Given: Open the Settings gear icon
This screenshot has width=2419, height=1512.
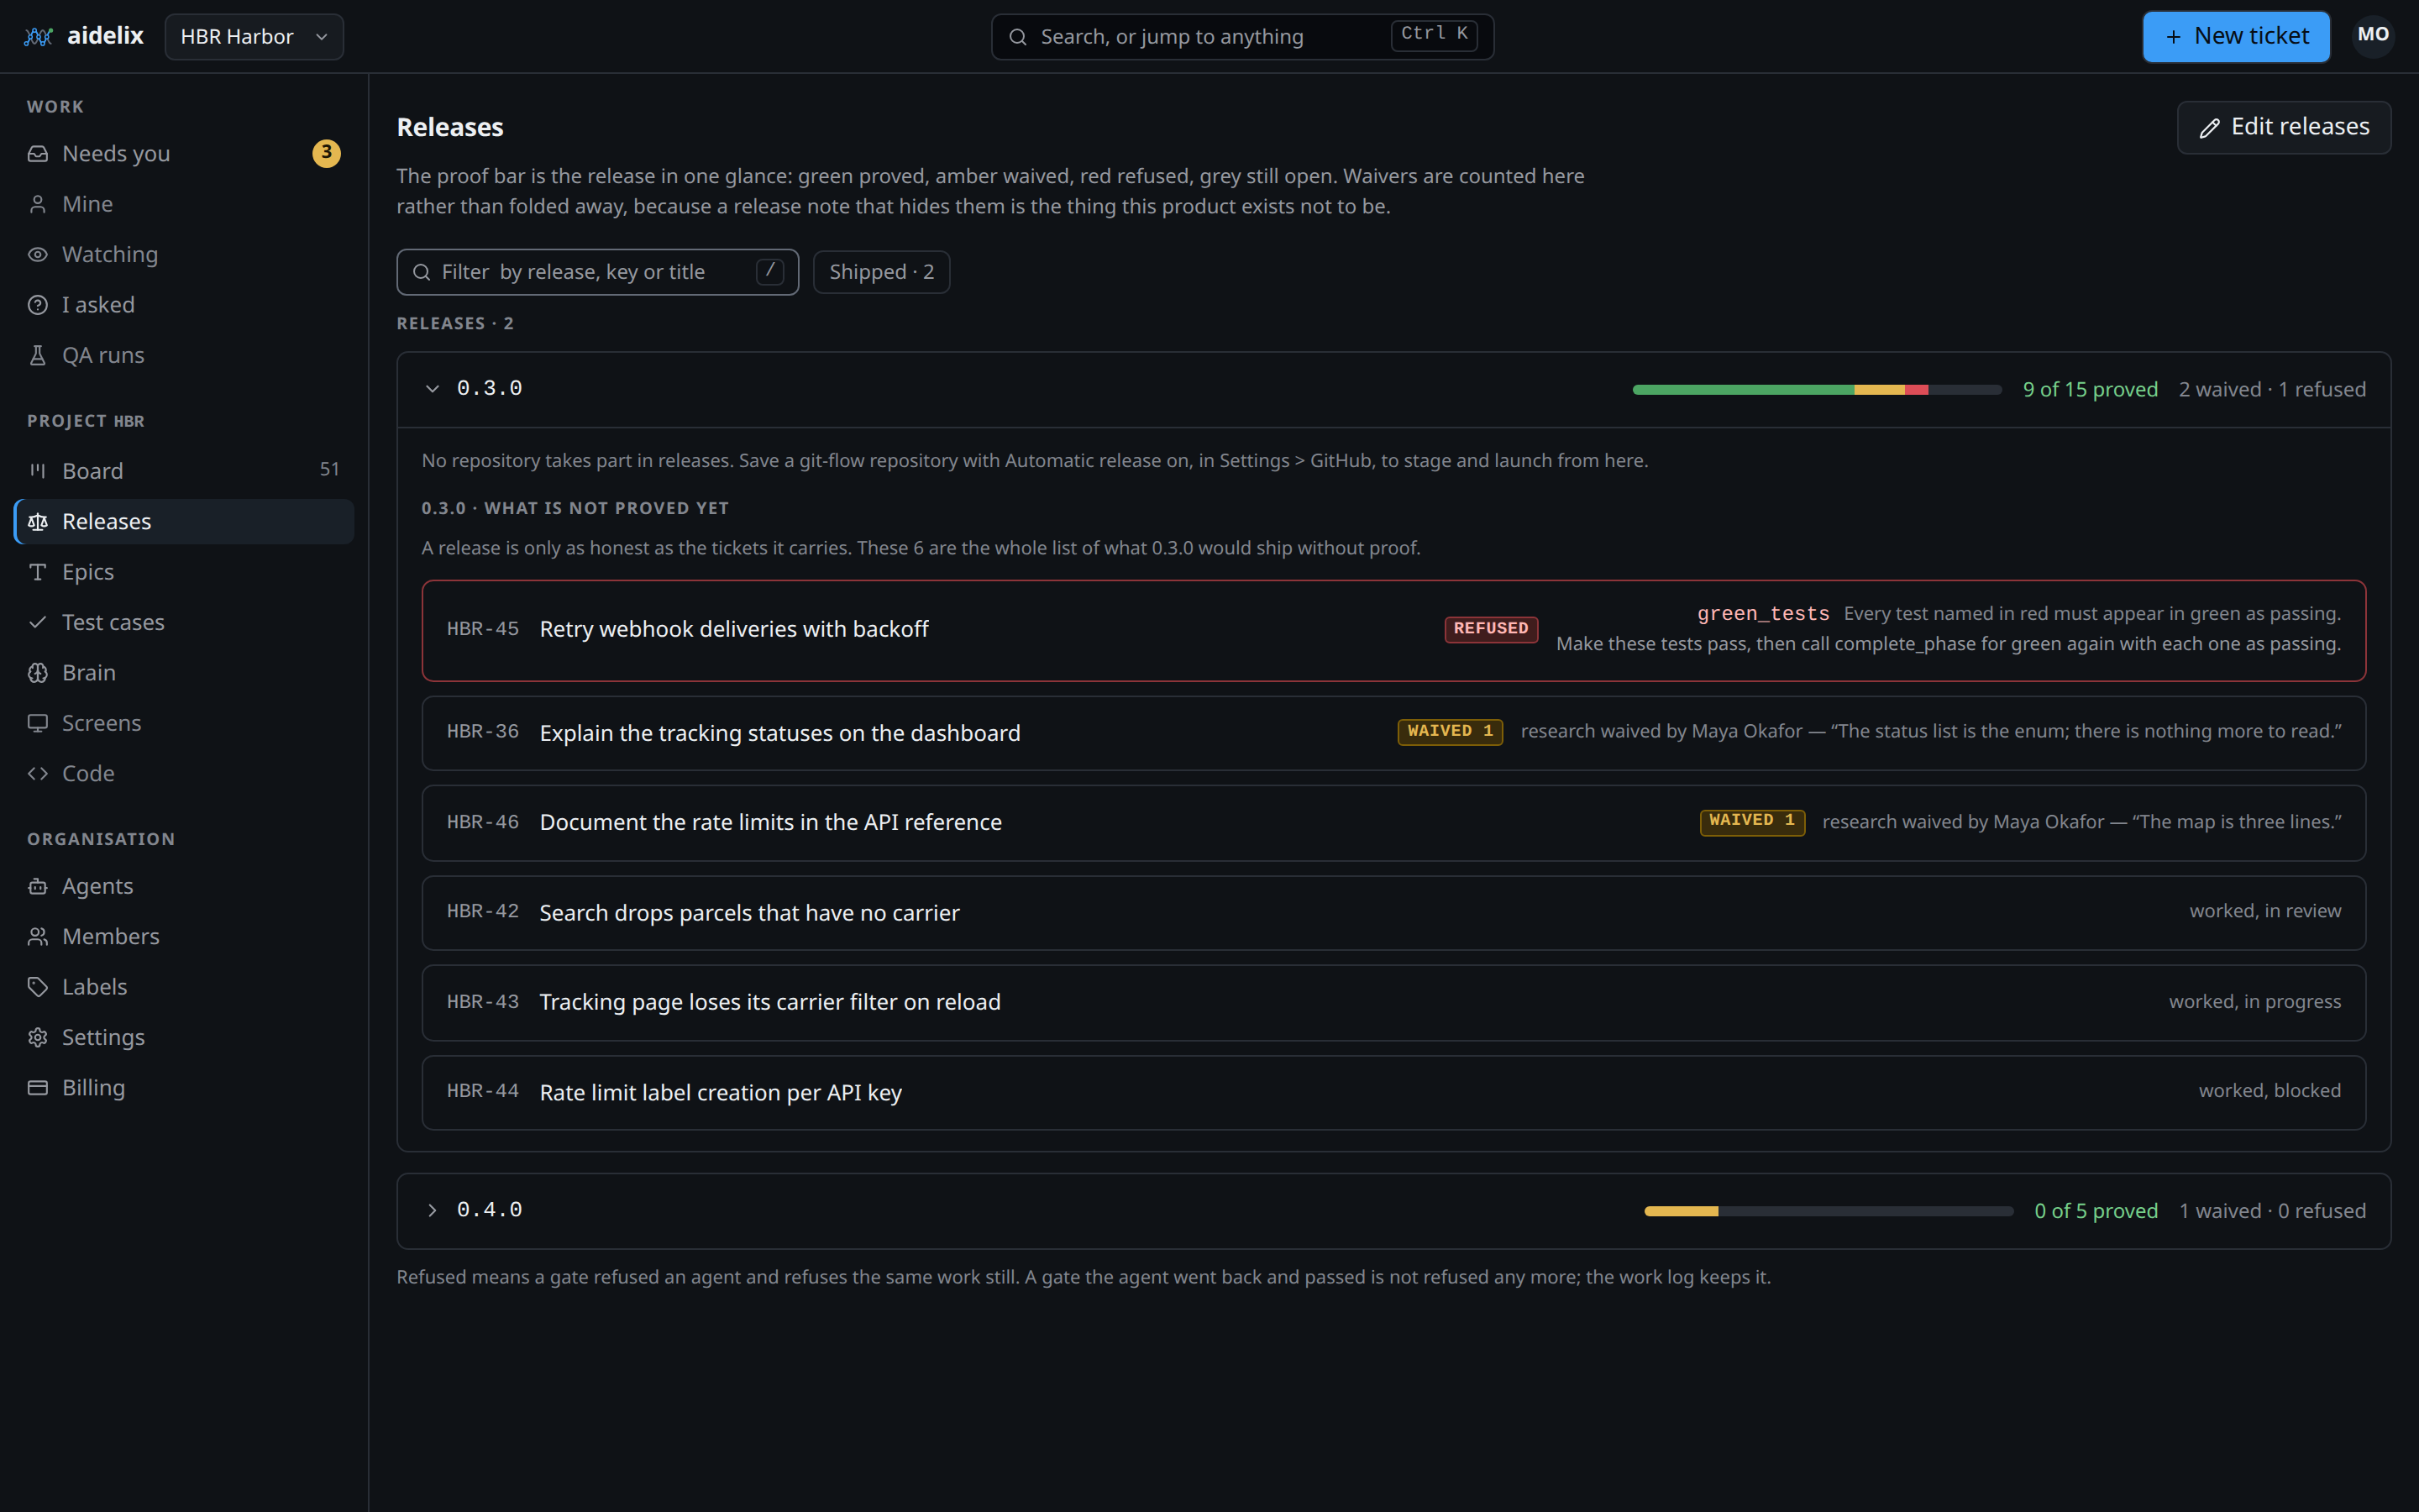Looking at the screenshot, I should click(38, 1038).
